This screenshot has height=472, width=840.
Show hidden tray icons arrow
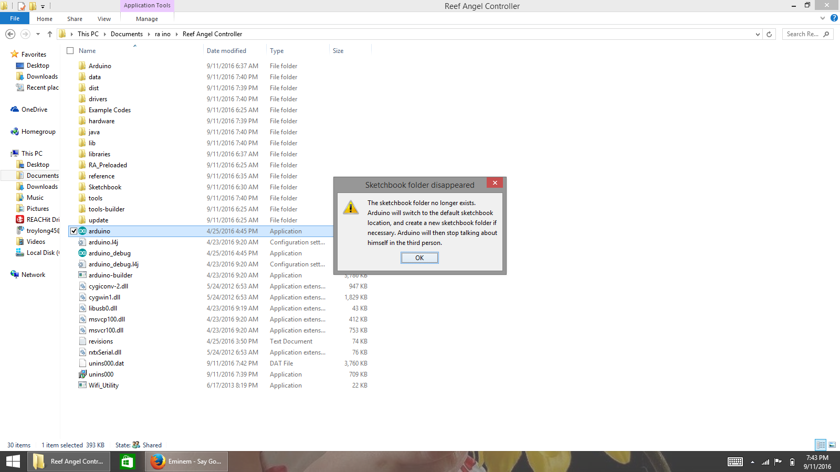752,462
